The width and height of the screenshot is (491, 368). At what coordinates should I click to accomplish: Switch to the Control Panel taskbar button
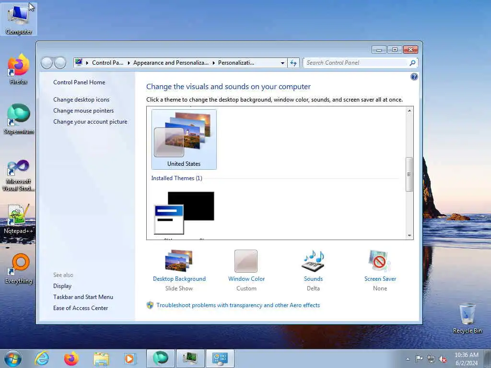pos(220,358)
